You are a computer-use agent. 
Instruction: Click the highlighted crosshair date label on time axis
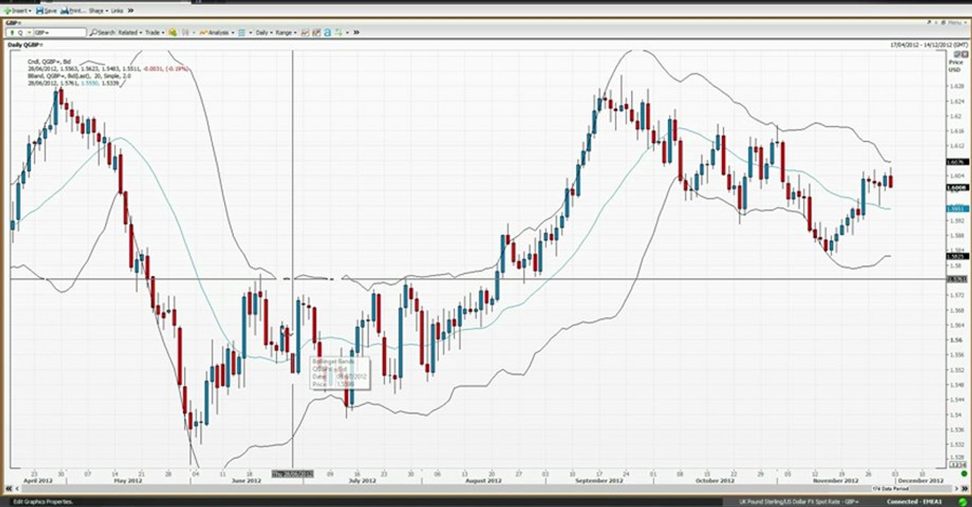292,474
